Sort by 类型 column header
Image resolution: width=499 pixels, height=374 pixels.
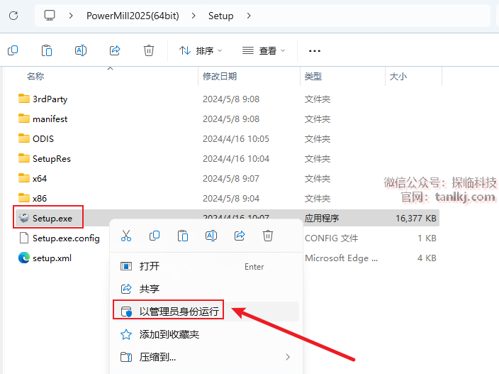pyautogui.click(x=313, y=77)
